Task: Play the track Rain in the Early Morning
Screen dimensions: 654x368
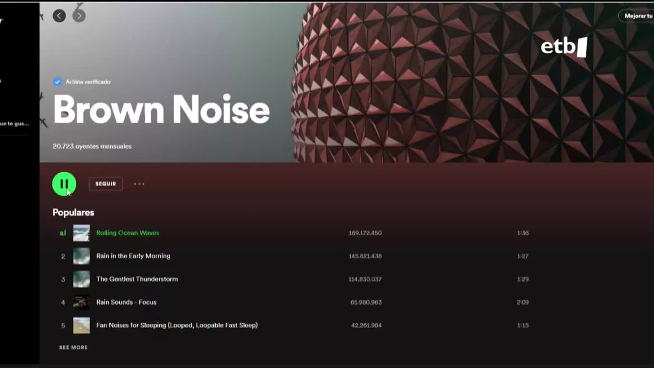Action: pos(133,256)
